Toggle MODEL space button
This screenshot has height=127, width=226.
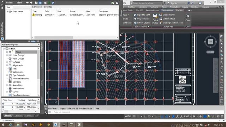pyautogui.click(x=128, y=116)
